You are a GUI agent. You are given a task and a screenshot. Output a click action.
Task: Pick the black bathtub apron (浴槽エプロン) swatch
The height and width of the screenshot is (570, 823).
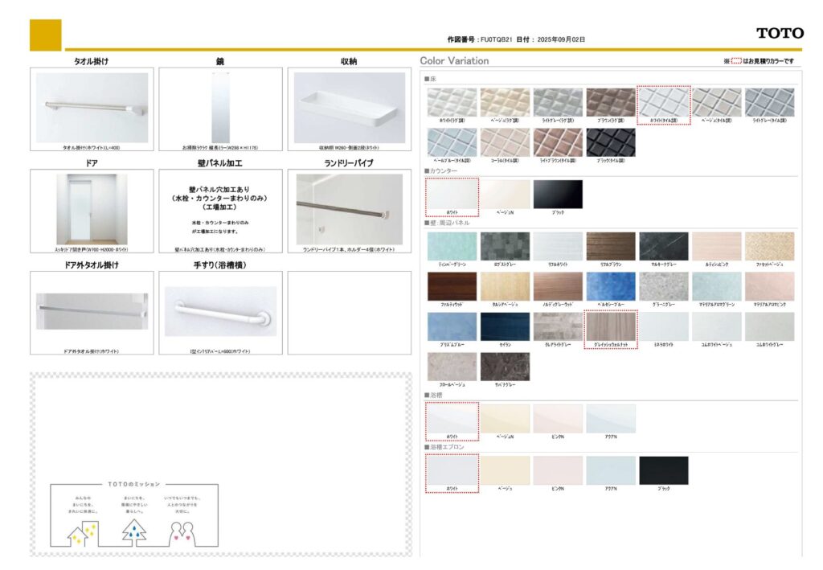(663, 470)
